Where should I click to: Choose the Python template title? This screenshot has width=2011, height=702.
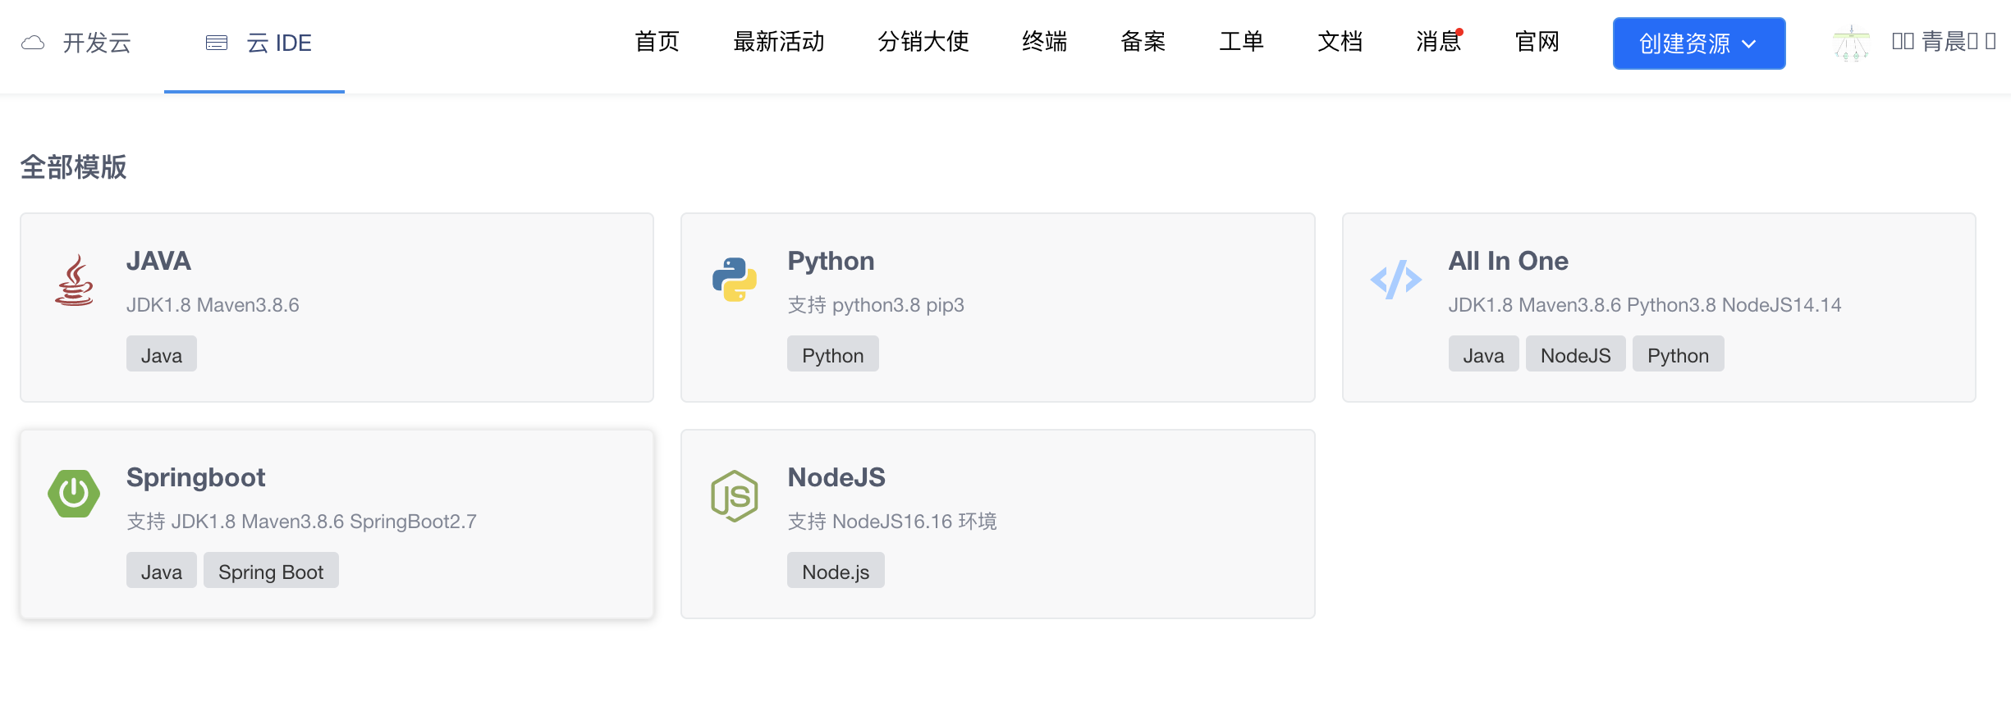coord(831,261)
